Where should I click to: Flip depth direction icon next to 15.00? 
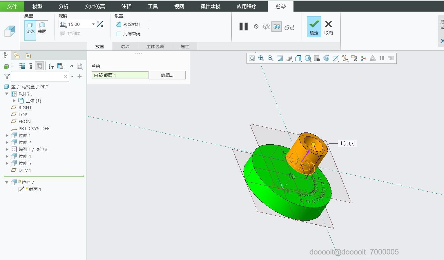100,24
